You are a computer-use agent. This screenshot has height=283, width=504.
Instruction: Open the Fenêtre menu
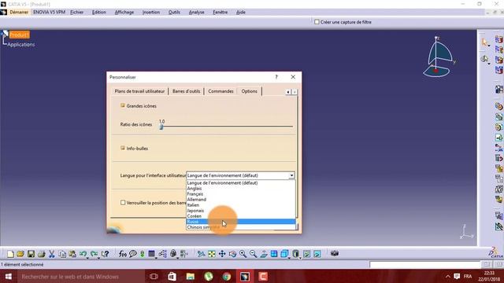tap(220, 13)
